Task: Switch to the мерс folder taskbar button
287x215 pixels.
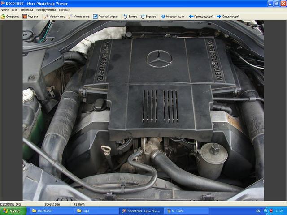Action: point(96,211)
